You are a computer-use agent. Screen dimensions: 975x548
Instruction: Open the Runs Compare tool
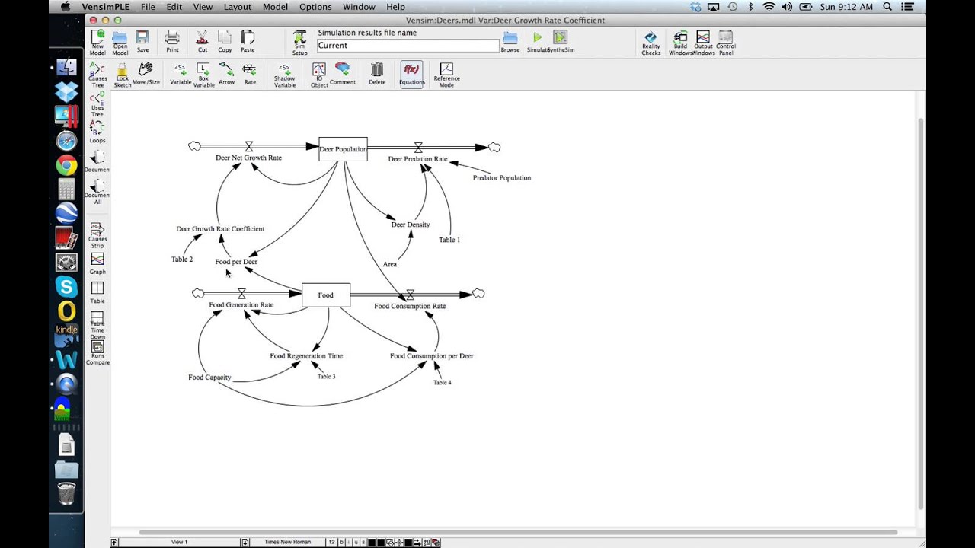coord(97,352)
